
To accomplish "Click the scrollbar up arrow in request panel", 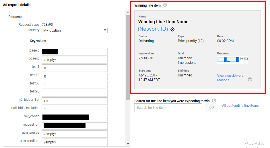I will 128,12.
